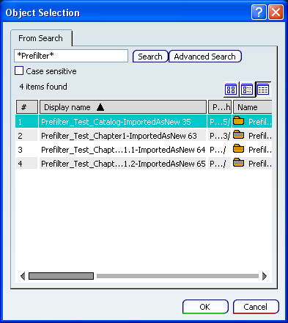Viewport: 288px width, 323px height.
Task: Click folder icon in row 4
Action: point(238,163)
